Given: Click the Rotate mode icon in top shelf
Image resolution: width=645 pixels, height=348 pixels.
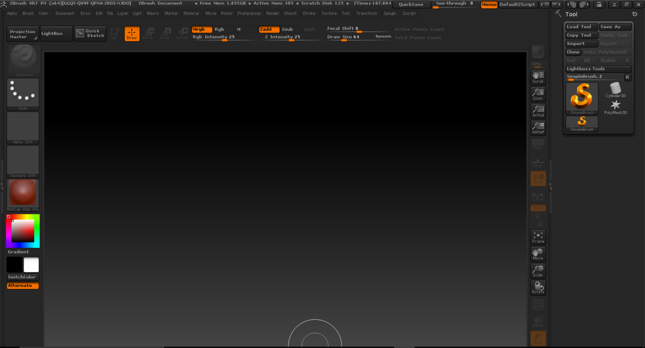Looking at the screenshot, I should click(x=183, y=33).
